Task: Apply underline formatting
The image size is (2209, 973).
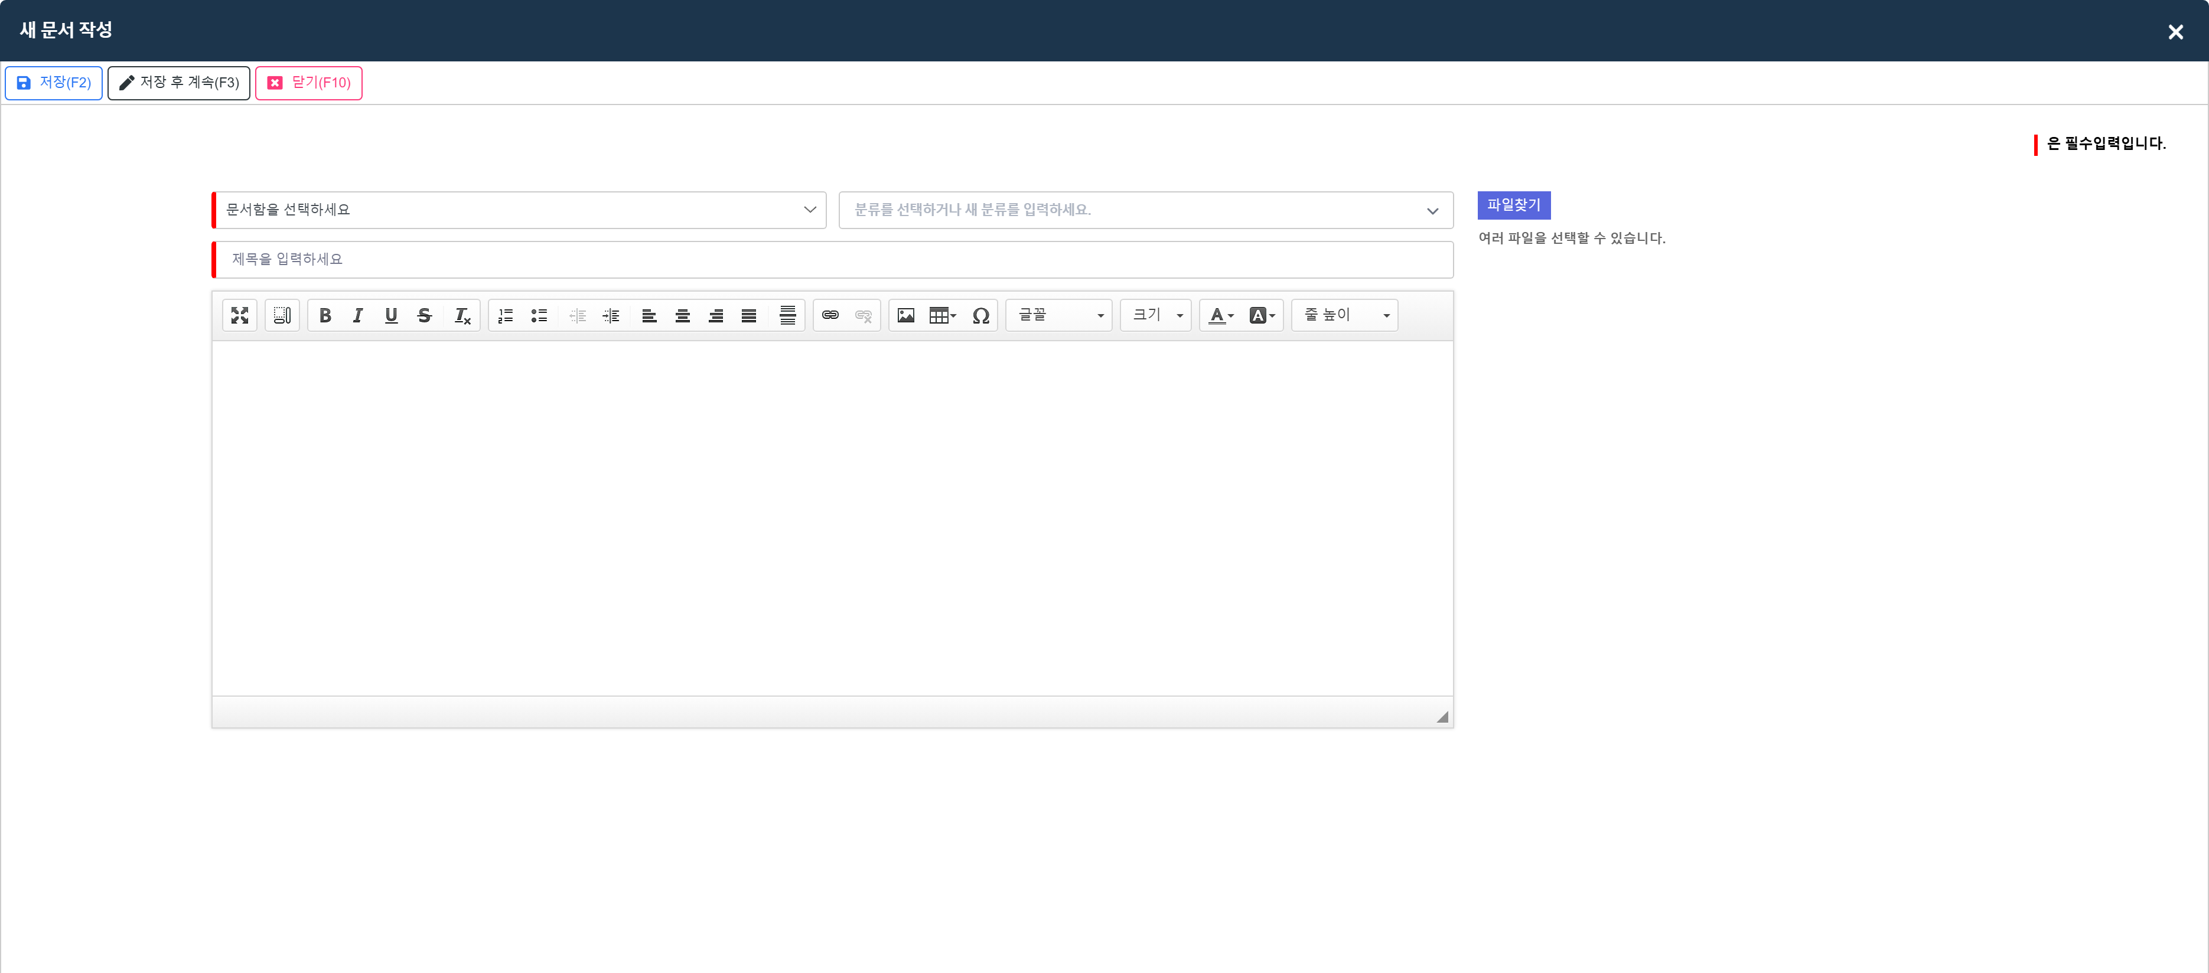Action: click(x=391, y=315)
